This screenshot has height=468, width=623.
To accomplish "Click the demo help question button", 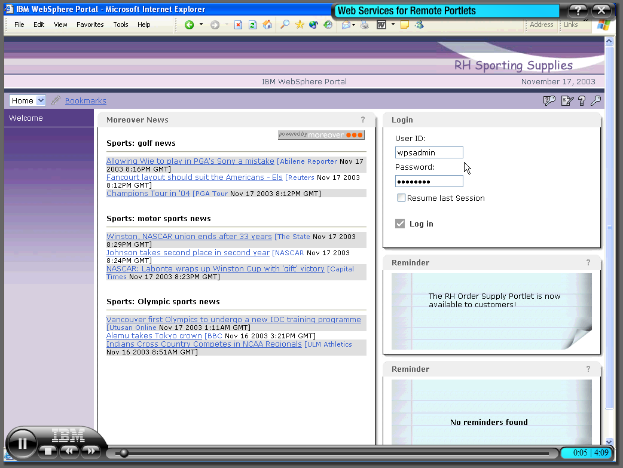I will [578, 11].
